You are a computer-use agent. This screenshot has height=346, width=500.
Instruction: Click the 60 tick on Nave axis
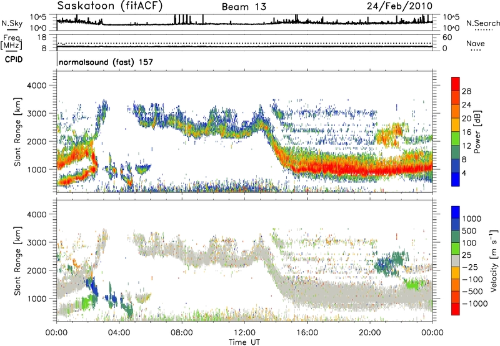coord(447,37)
